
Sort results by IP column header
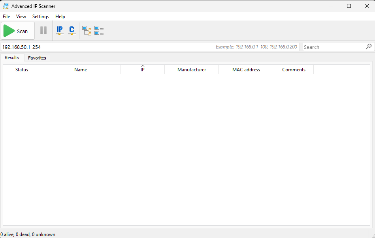tap(143, 70)
